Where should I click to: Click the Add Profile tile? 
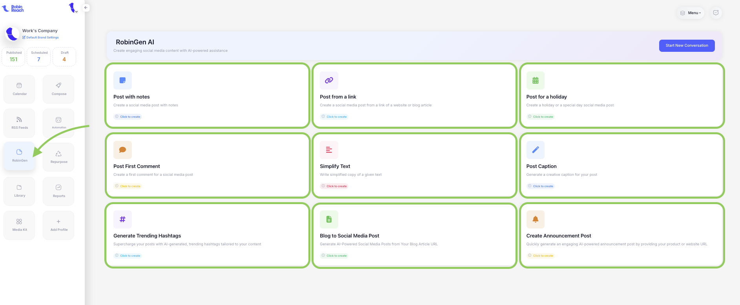[x=58, y=225]
